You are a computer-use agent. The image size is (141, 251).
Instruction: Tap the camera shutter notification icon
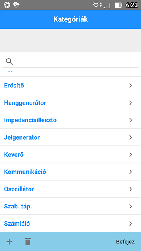7,5
